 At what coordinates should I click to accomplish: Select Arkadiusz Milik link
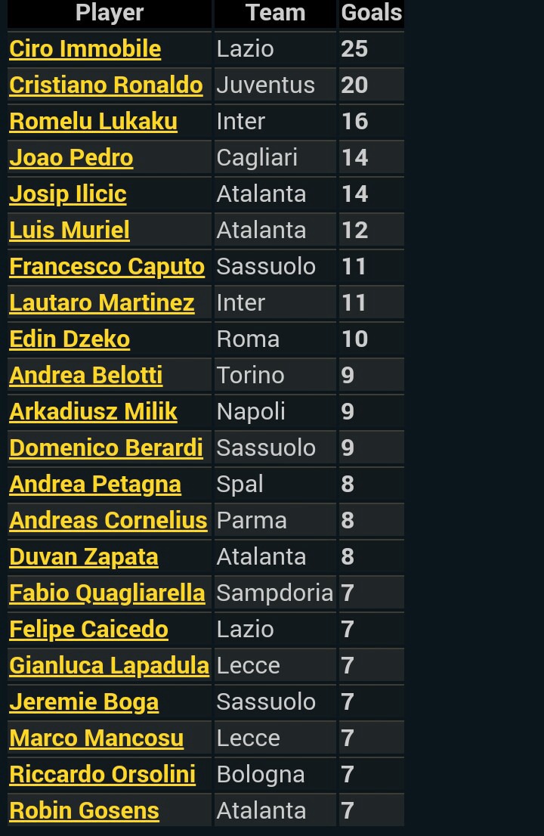93,412
